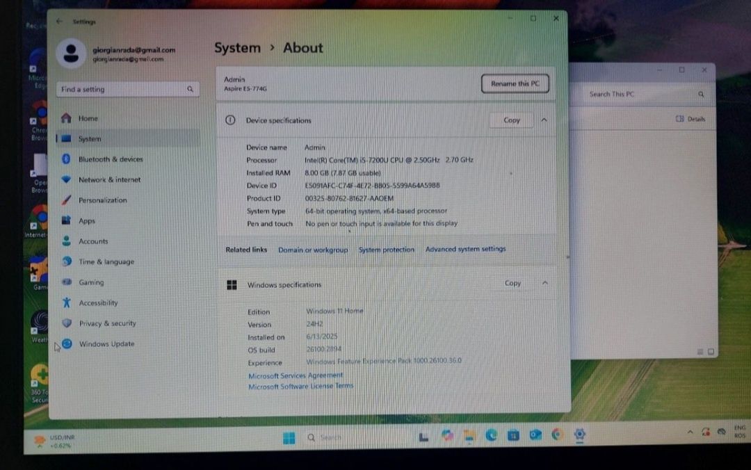Focus the Find a setting search field
Image resolution: width=751 pixels, height=470 pixels.
tap(127, 89)
